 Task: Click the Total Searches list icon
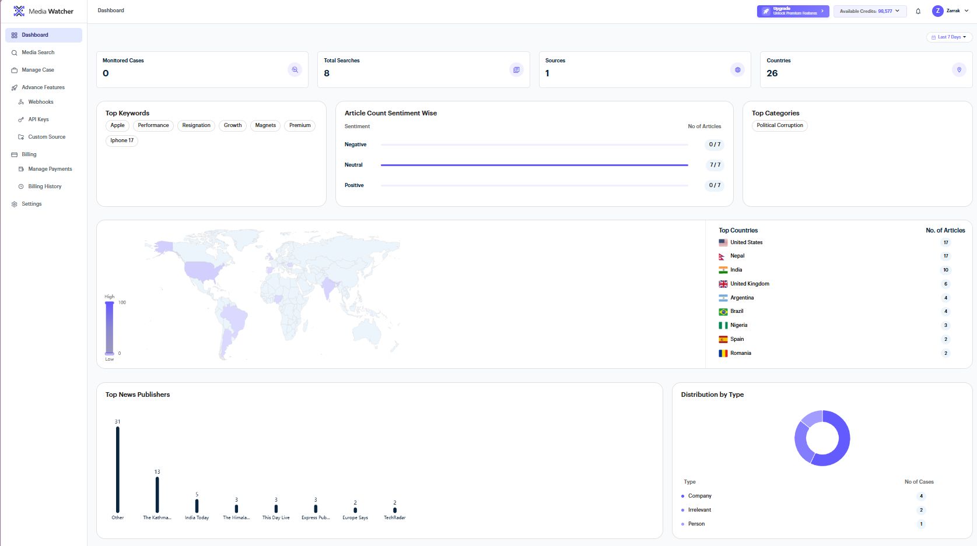click(x=516, y=70)
